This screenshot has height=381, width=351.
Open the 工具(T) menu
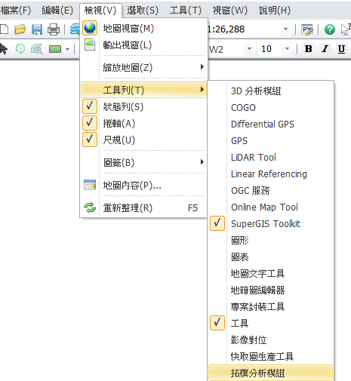186,11
